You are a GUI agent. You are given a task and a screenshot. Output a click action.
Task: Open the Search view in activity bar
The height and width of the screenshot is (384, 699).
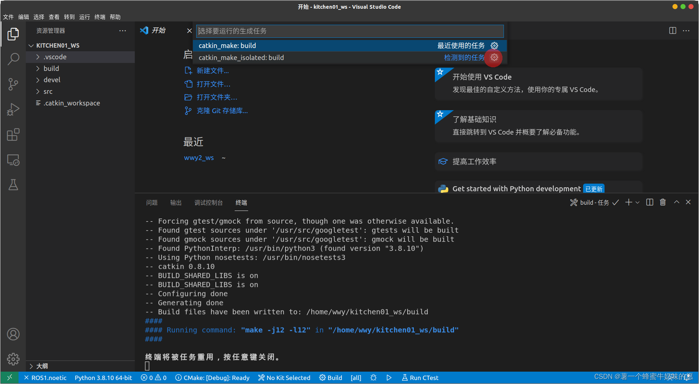coord(13,59)
